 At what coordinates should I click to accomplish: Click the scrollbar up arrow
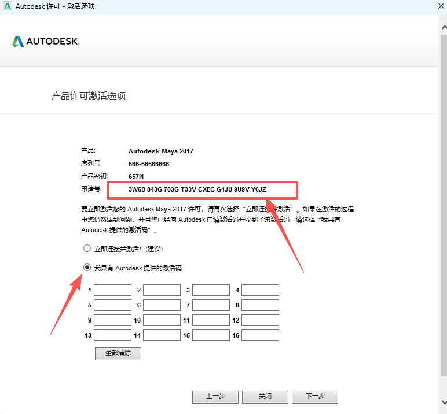(x=444, y=27)
